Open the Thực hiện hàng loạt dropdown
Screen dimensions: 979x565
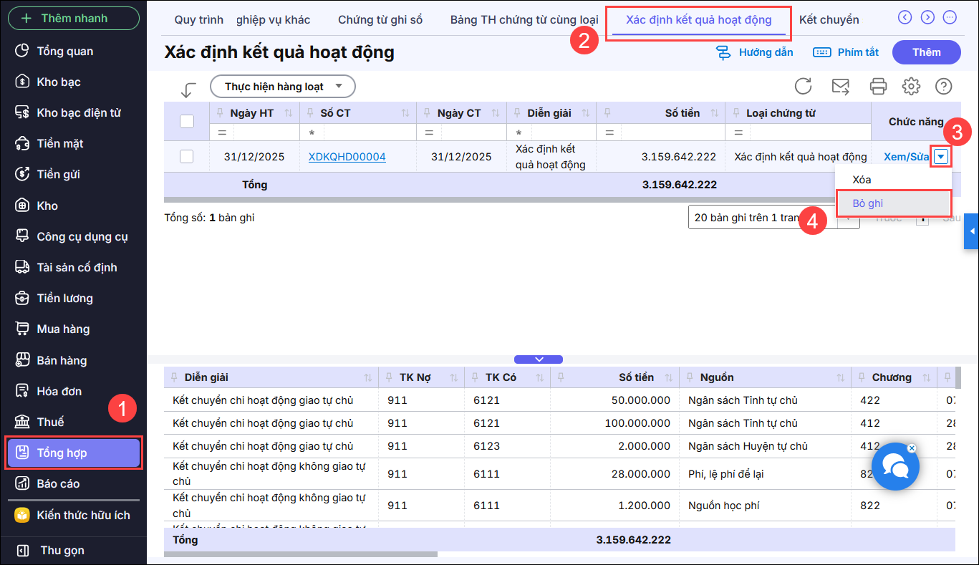point(282,87)
